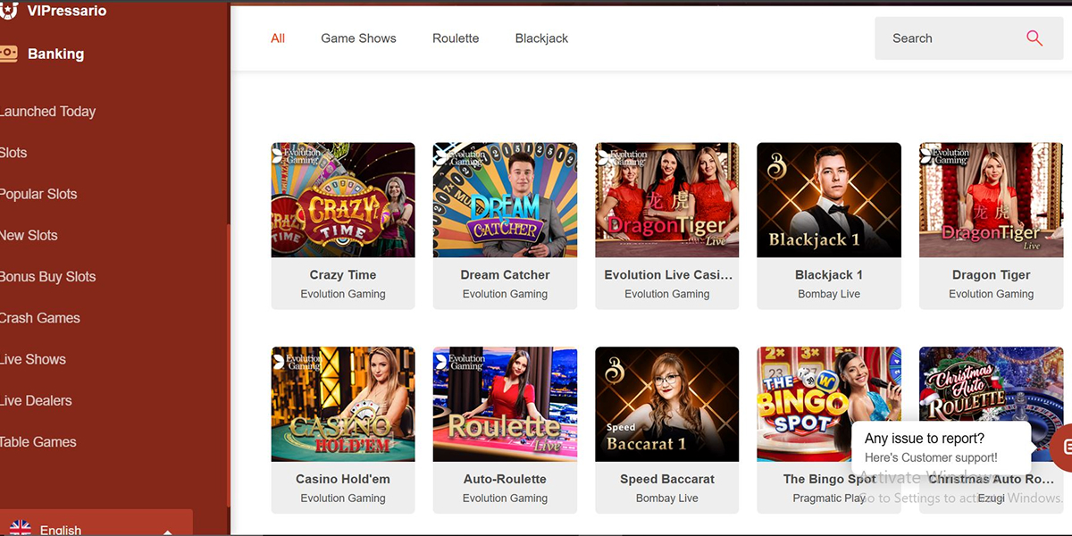Expand the English language dropdown arrow
The height and width of the screenshot is (536, 1072).
pyautogui.click(x=167, y=531)
